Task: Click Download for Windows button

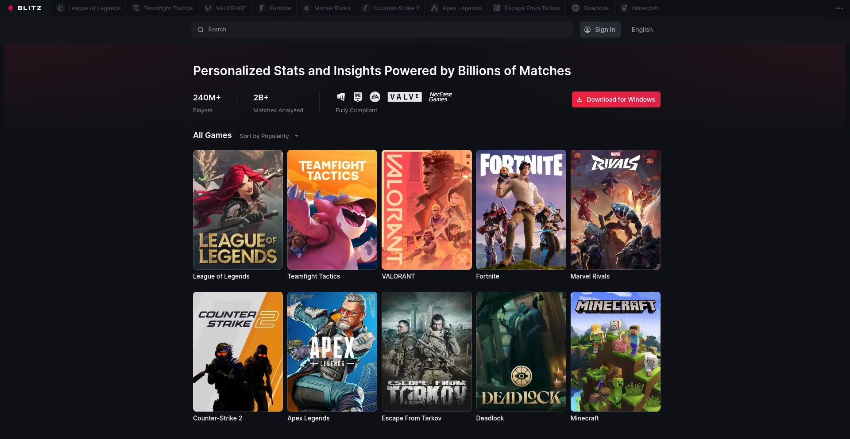Action: click(616, 99)
